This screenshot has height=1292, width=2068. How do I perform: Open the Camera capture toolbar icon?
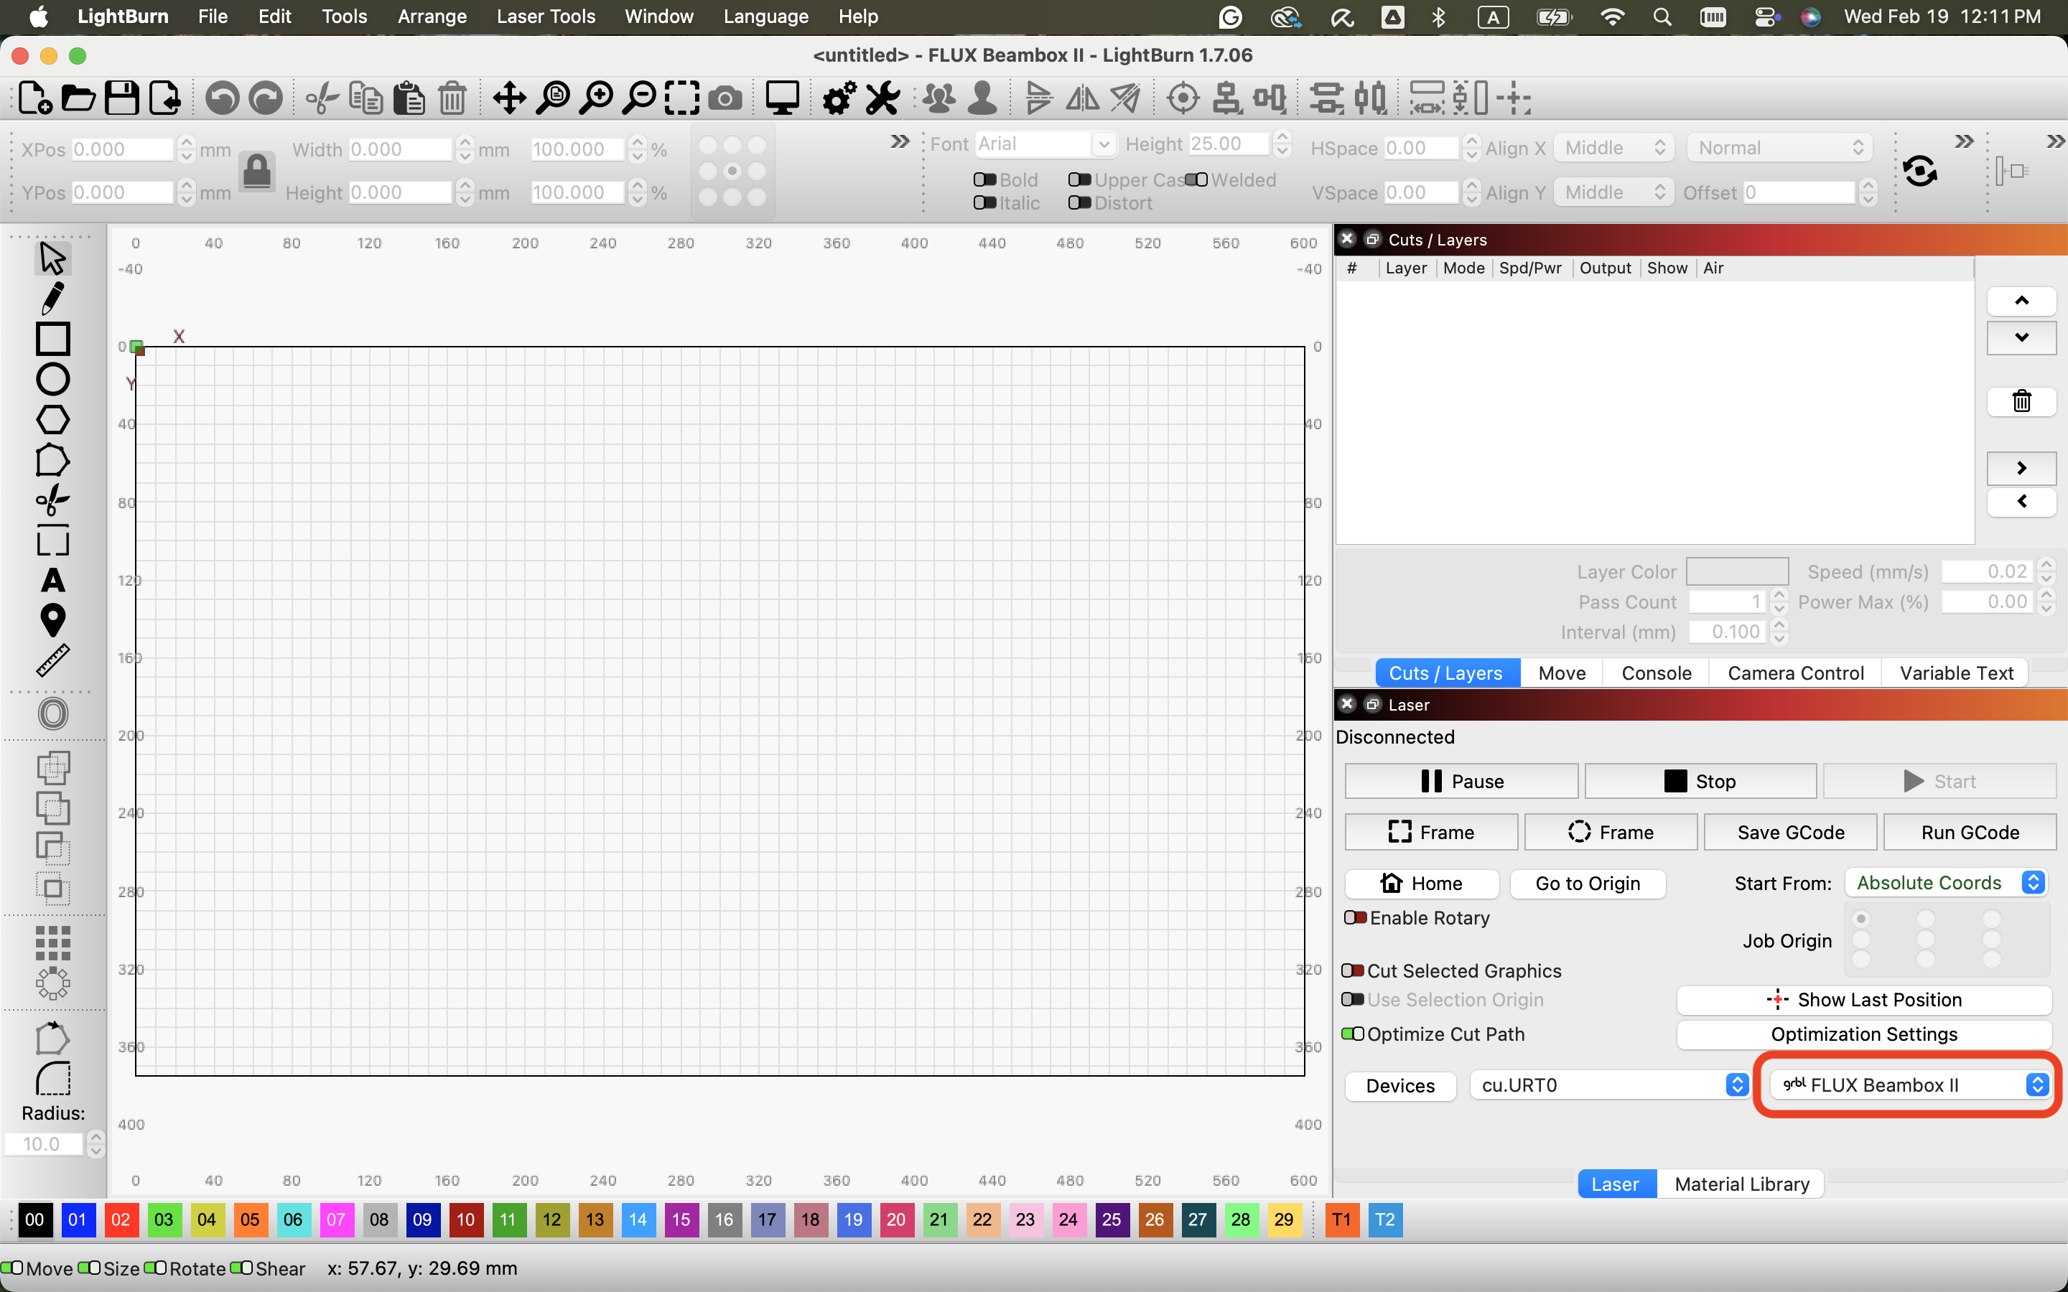[725, 98]
